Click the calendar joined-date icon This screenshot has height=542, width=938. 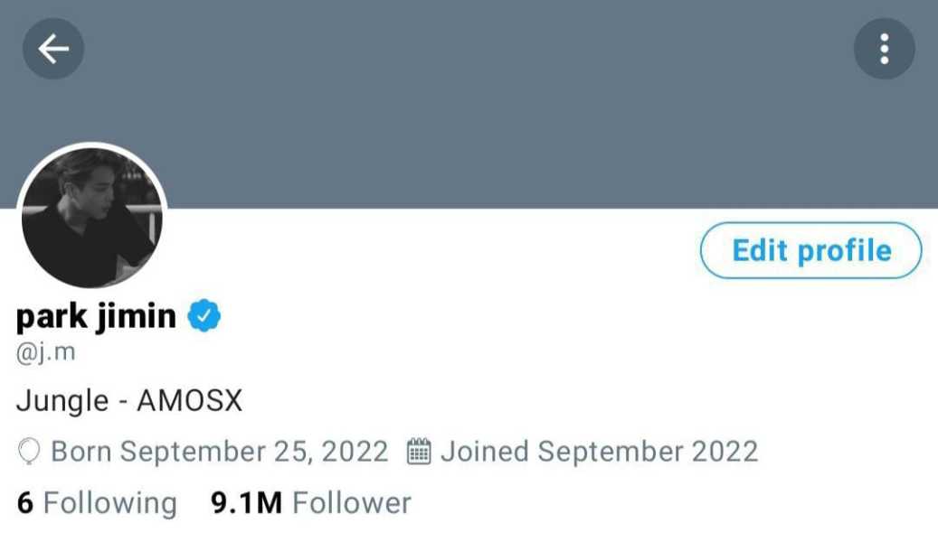click(419, 451)
